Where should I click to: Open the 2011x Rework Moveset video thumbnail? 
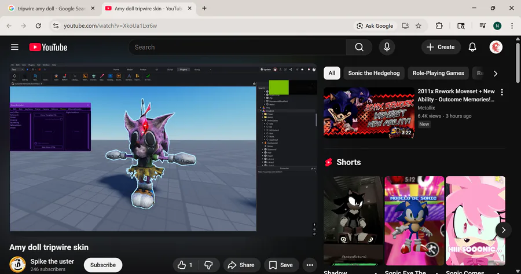(369, 113)
